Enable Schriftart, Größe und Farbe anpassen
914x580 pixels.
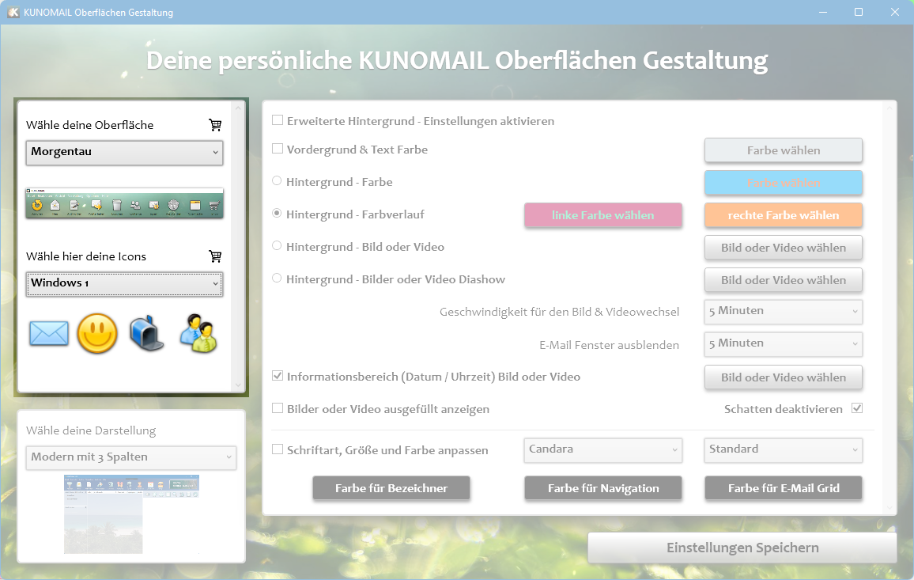click(278, 449)
